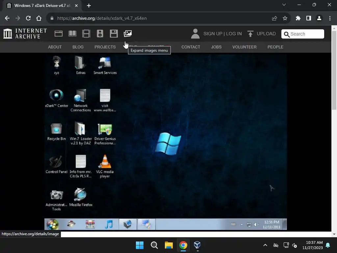Viewport: 337px width, 253px height.
Task: Click the Driver Genius Professional icon
Action: (x=105, y=133)
